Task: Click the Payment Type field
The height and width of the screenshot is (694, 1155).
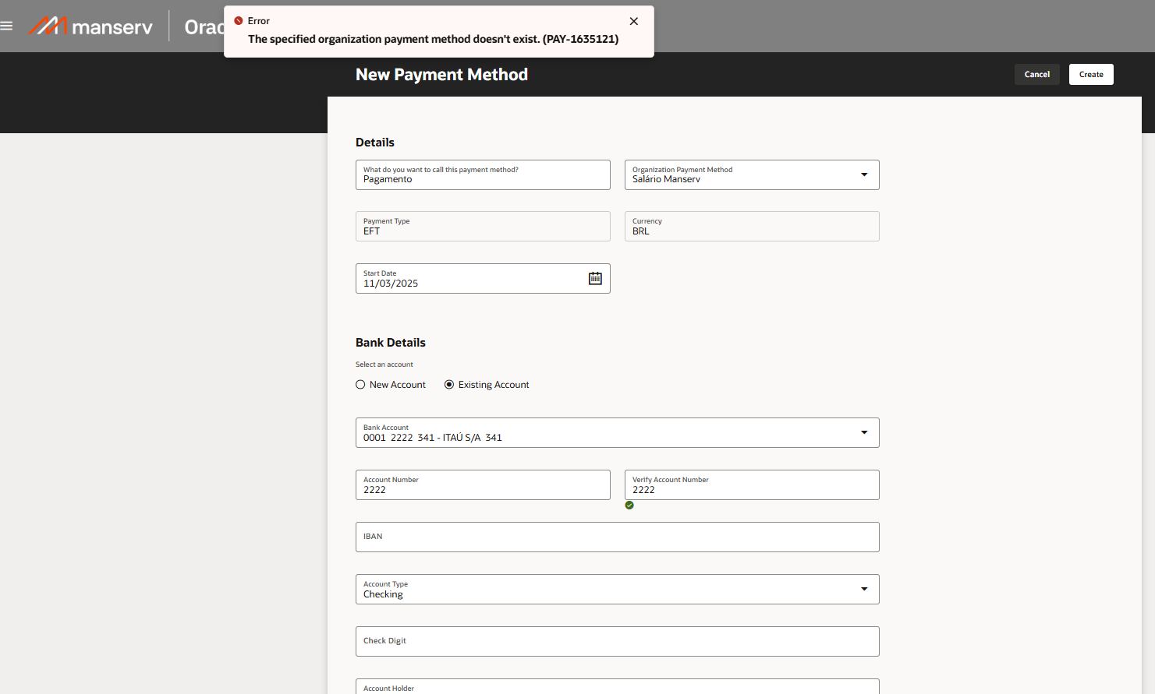Action: [483, 227]
